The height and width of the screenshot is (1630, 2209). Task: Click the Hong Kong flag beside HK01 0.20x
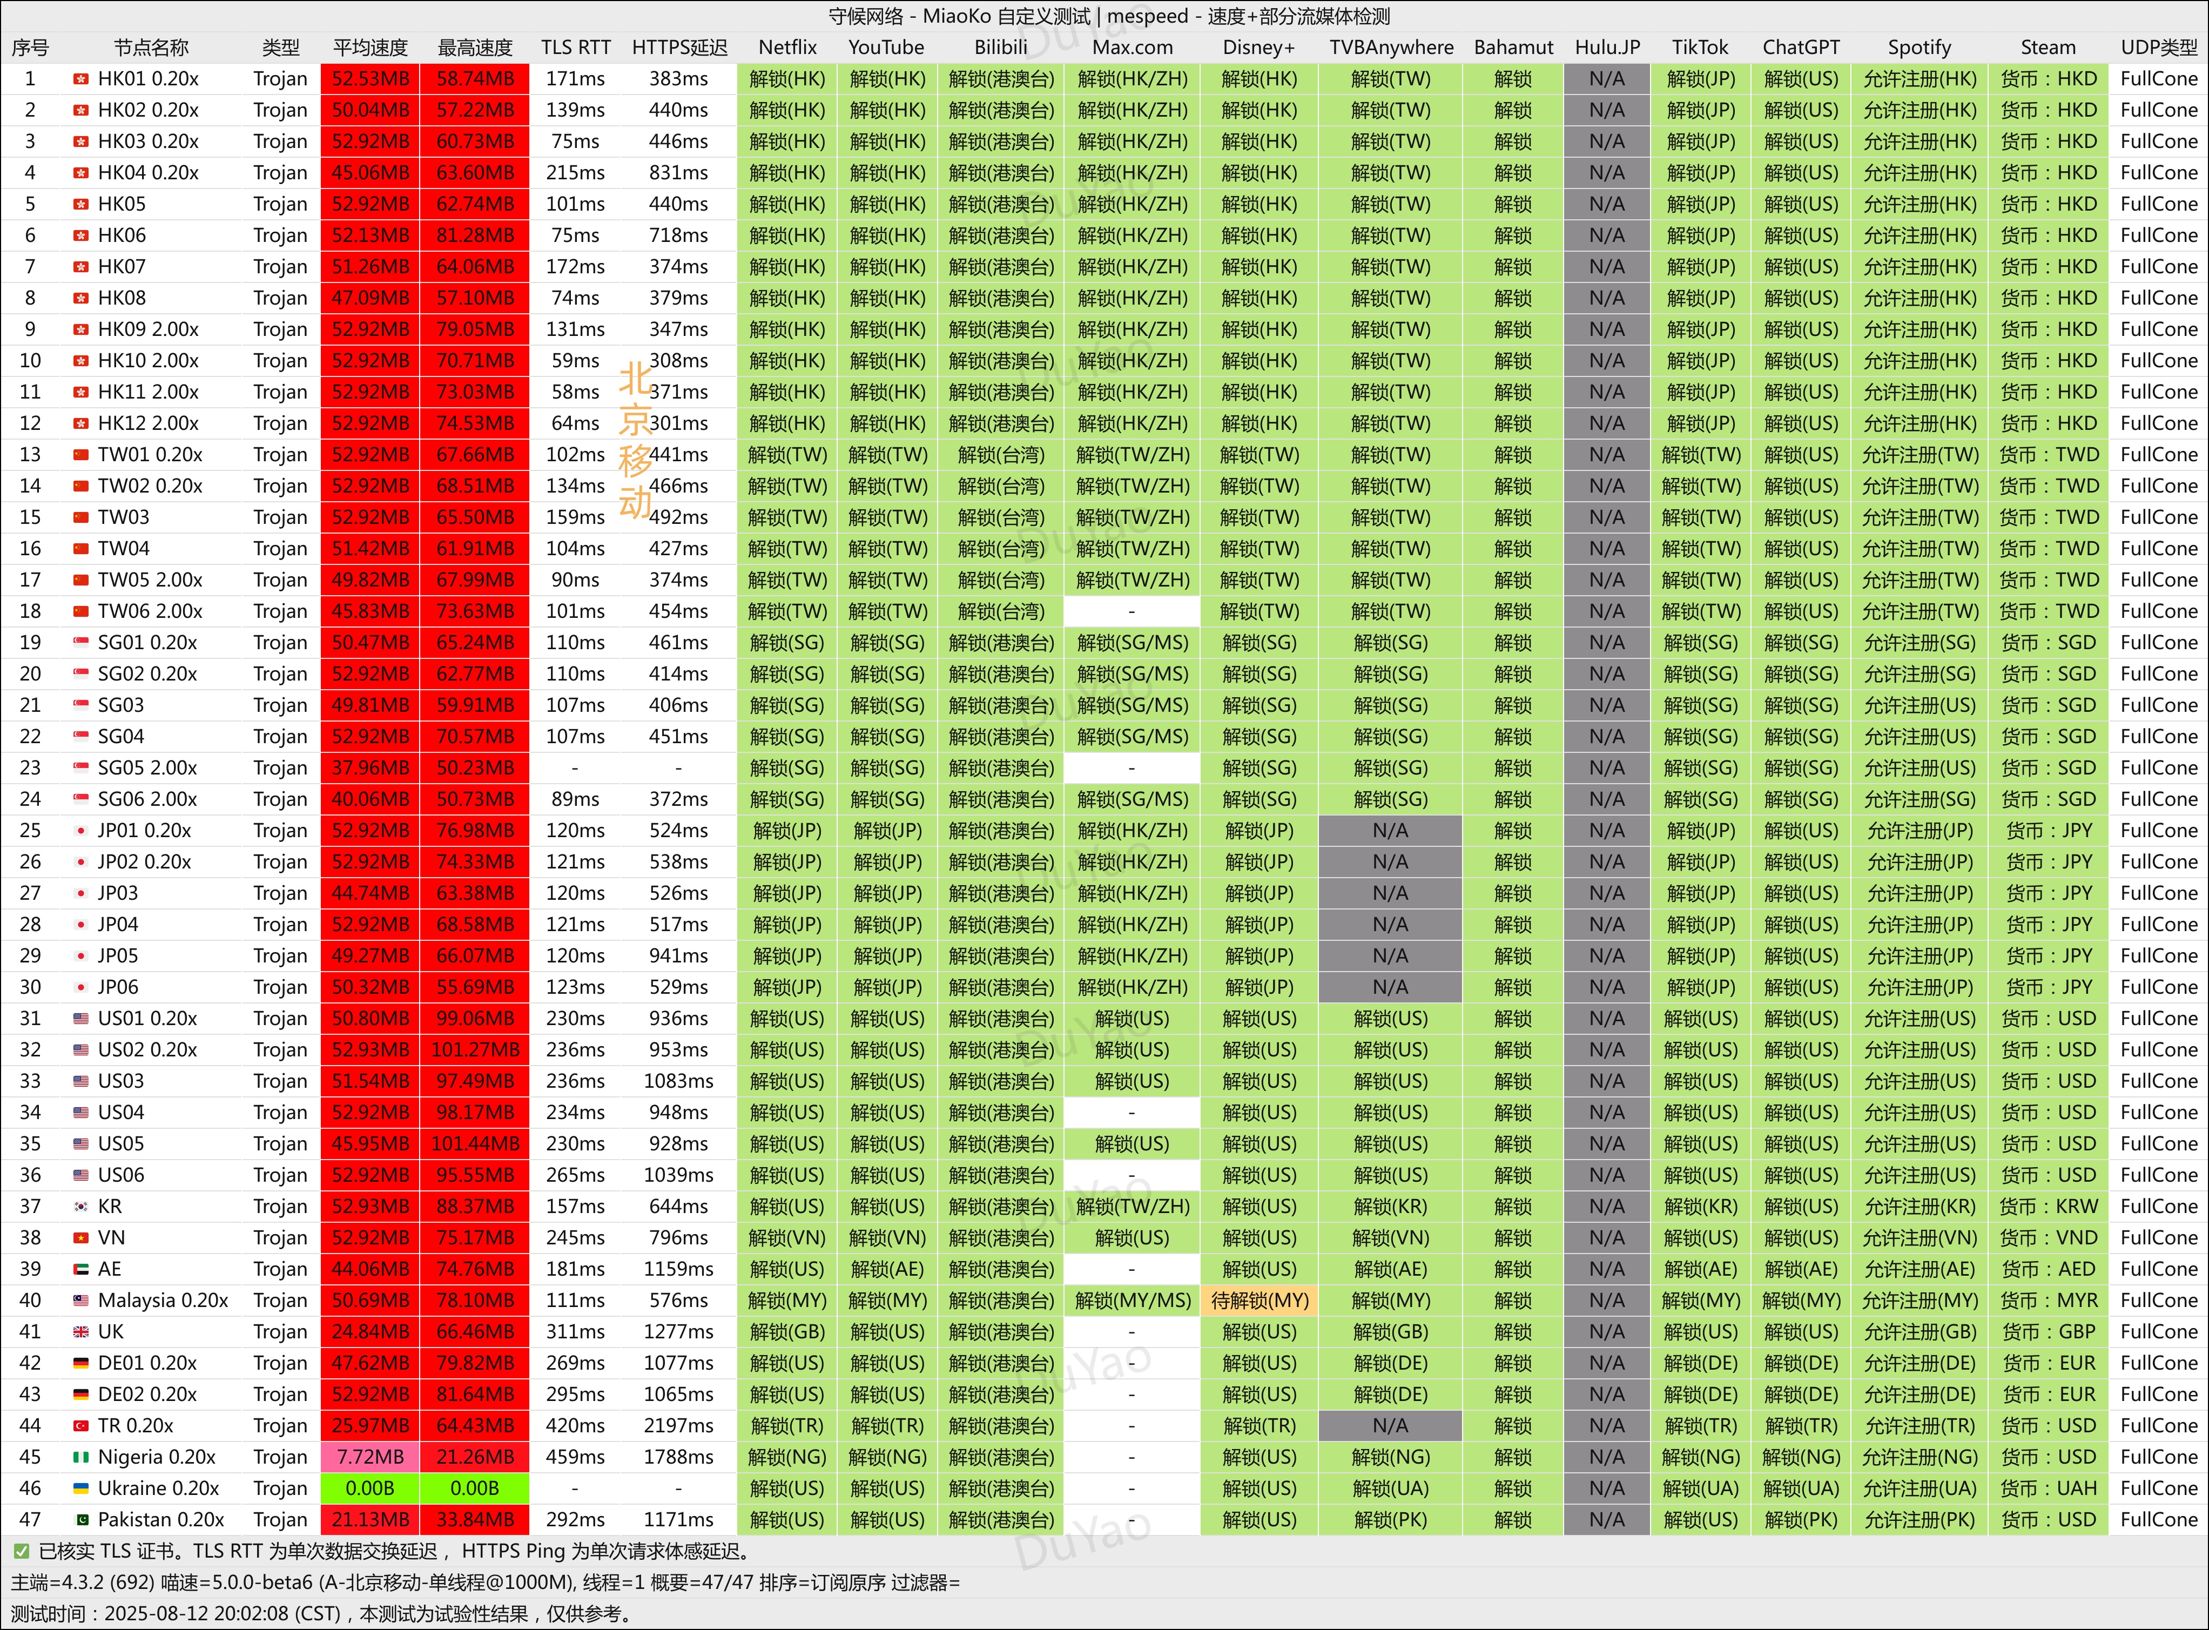tap(81, 79)
